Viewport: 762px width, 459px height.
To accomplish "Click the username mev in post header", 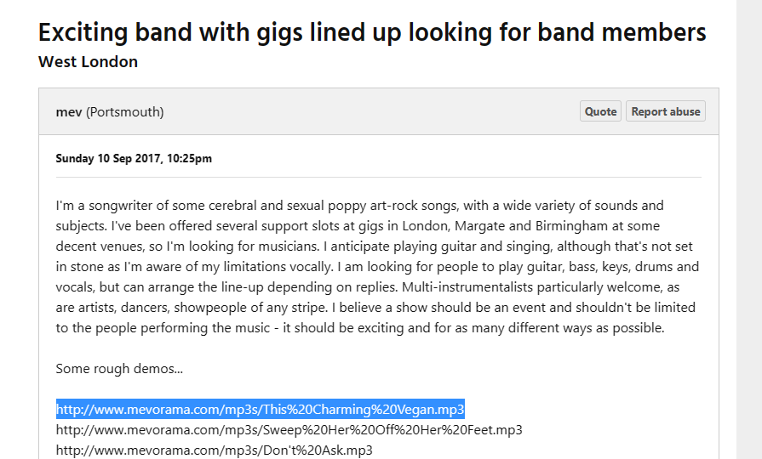I will click(68, 111).
